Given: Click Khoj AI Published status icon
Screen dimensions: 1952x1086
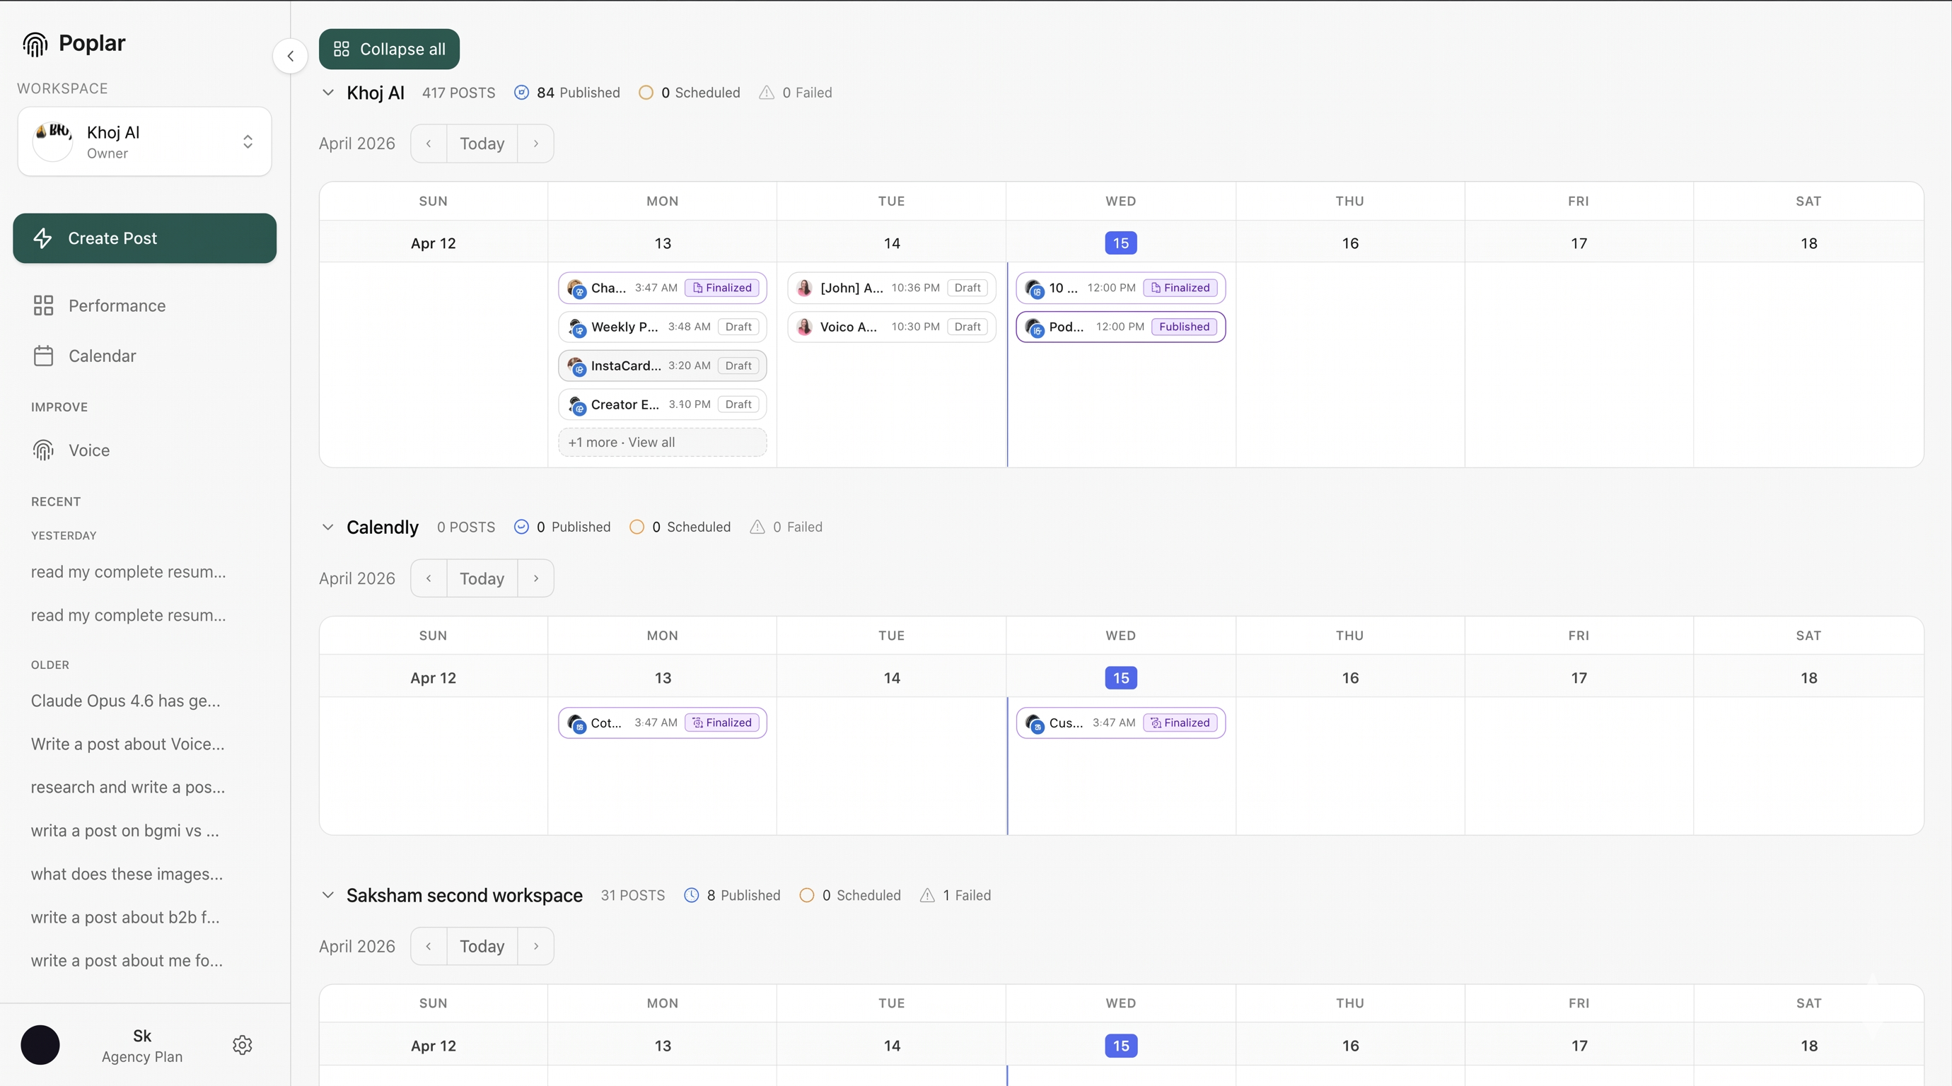Looking at the screenshot, I should [x=521, y=93].
